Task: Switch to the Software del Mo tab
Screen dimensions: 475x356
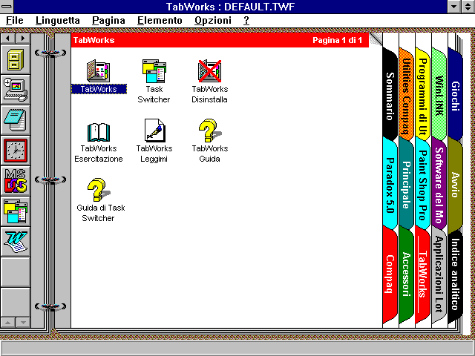Action: tap(439, 185)
